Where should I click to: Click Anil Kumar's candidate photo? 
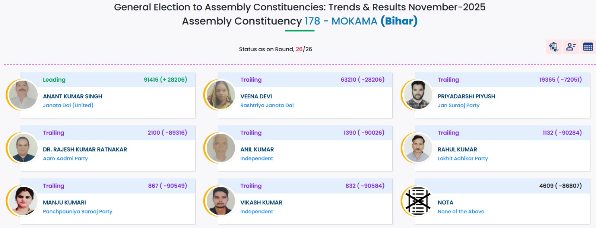point(221,148)
